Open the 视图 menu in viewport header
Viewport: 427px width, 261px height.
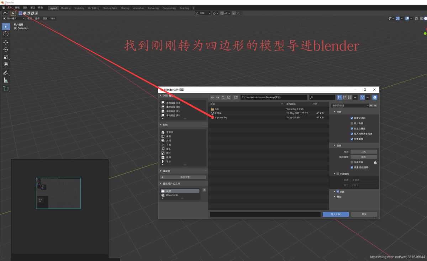(x=30, y=18)
